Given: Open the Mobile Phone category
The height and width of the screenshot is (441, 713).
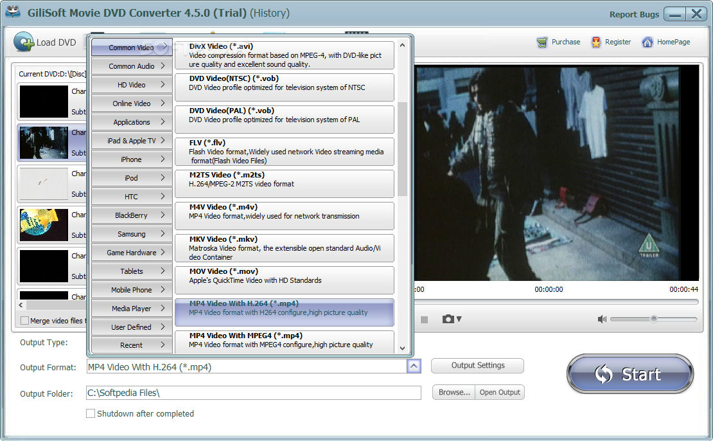Looking at the screenshot, I should click(132, 289).
